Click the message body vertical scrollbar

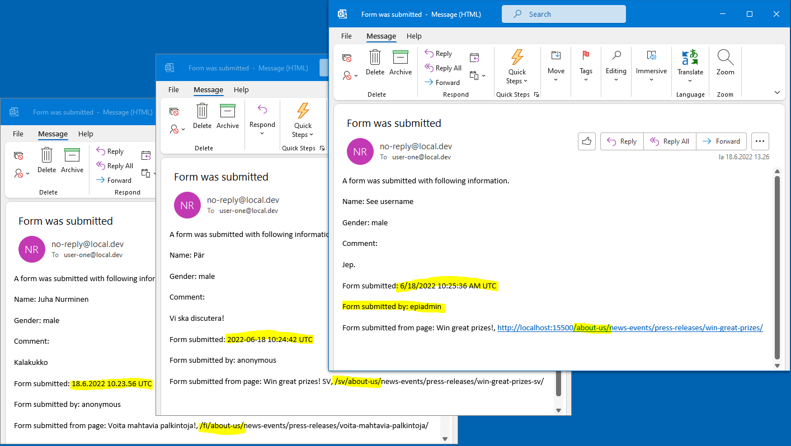coord(776,268)
